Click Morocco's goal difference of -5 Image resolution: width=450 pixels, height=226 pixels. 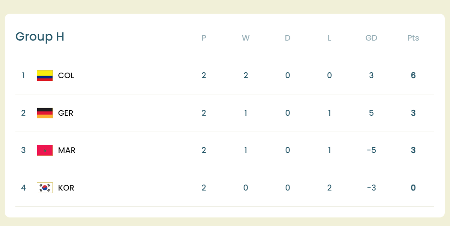pyautogui.click(x=371, y=150)
